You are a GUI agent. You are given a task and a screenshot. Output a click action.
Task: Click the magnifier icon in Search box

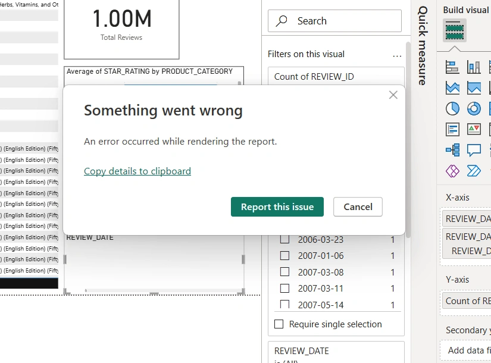(x=282, y=21)
